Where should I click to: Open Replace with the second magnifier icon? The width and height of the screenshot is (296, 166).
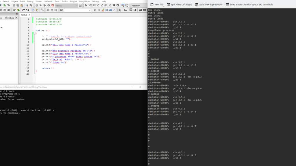[x=31, y=5]
